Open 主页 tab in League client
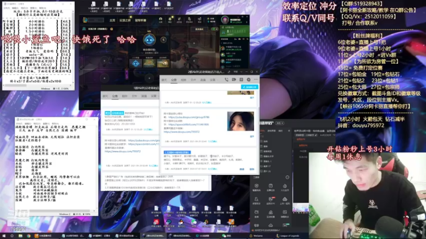Screen dimensions: 426x239 click(112, 20)
